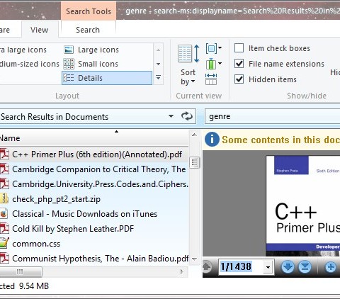Uncheck the Hidden items checkbox
This screenshot has height=299, width=340.
[x=239, y=79]
